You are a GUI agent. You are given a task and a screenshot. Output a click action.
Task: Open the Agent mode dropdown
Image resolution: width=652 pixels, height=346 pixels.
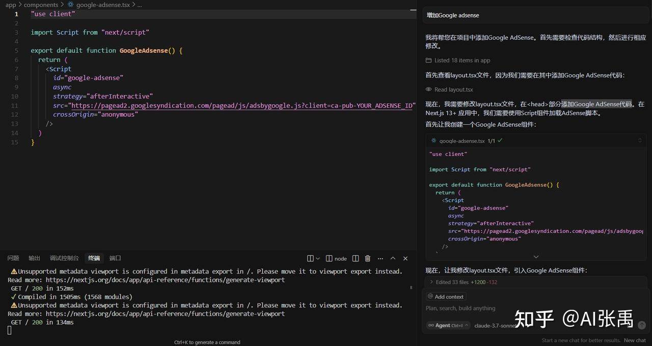point(448,325)
